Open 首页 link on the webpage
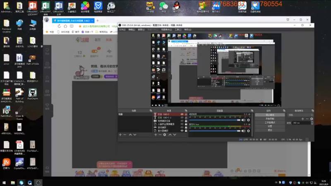 98,40
